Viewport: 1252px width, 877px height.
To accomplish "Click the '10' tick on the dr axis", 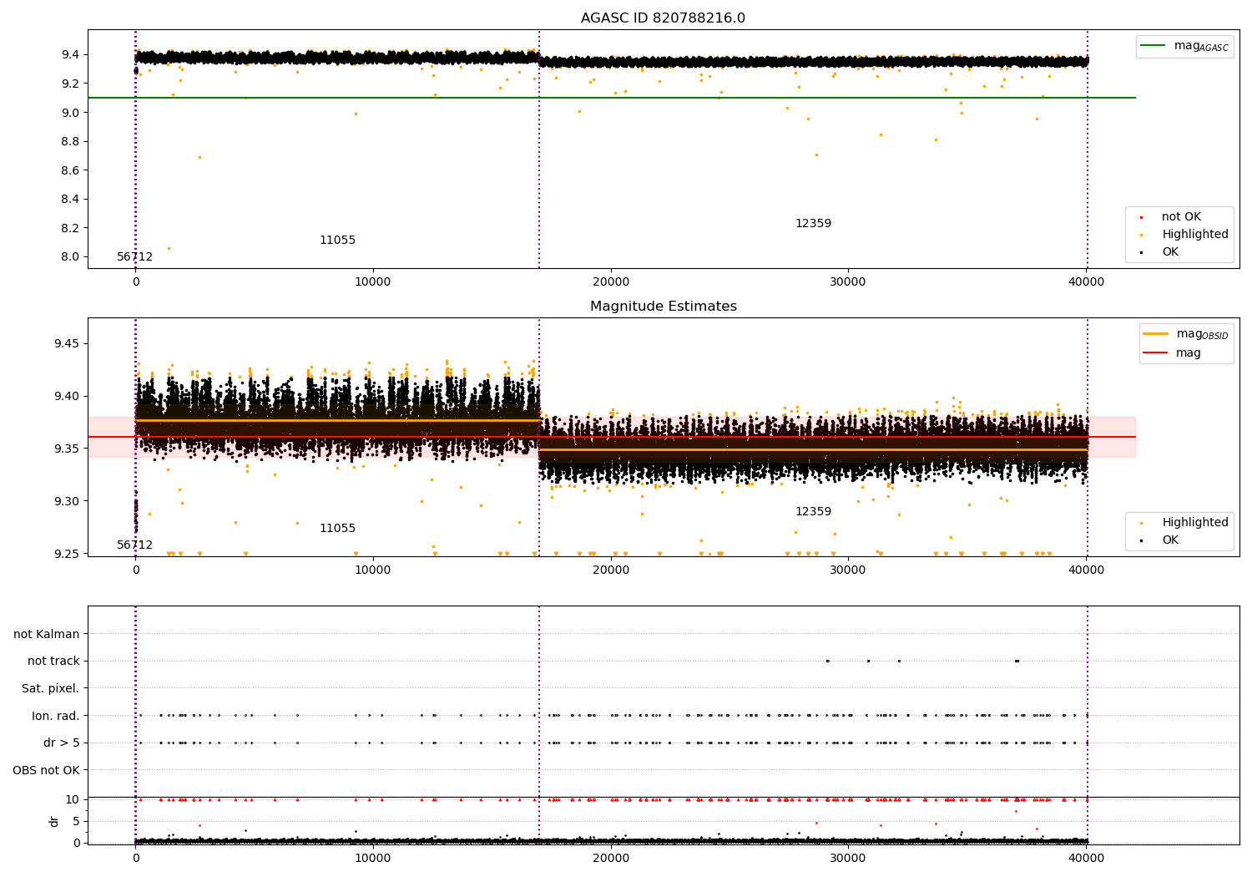I will point(73,799).
